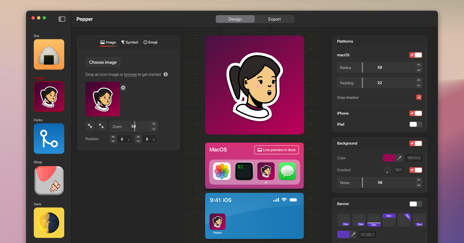
Task: Increase Radius using the up stepper
Action: pos(418,65)
